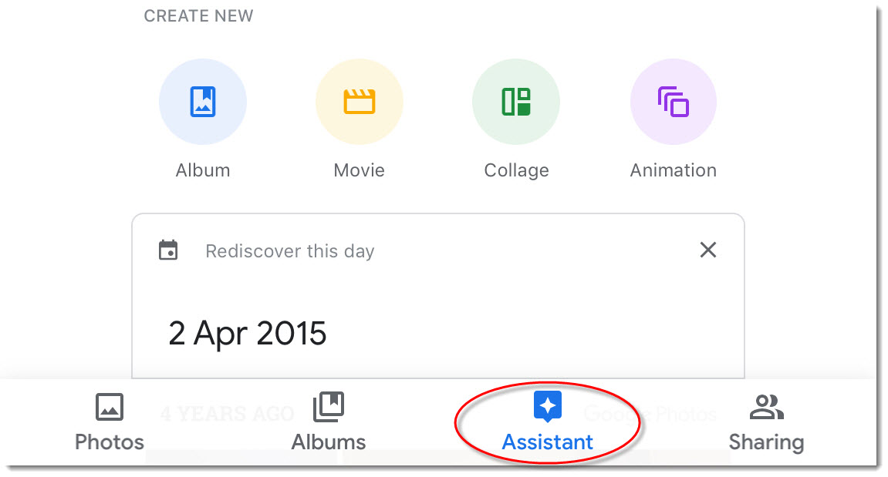Open the Albums tab icon

click(x=328, y=407)
